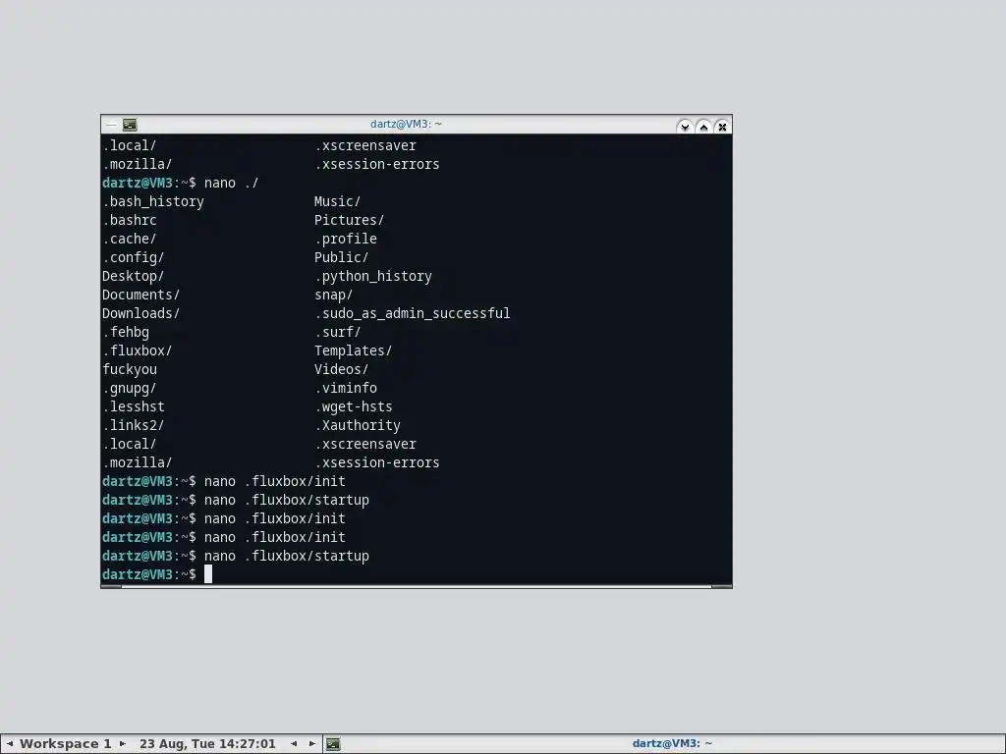This screenshot has height=754, width=1006.
Task: Click the 'nano ./' command line
Action: point(231,183)
